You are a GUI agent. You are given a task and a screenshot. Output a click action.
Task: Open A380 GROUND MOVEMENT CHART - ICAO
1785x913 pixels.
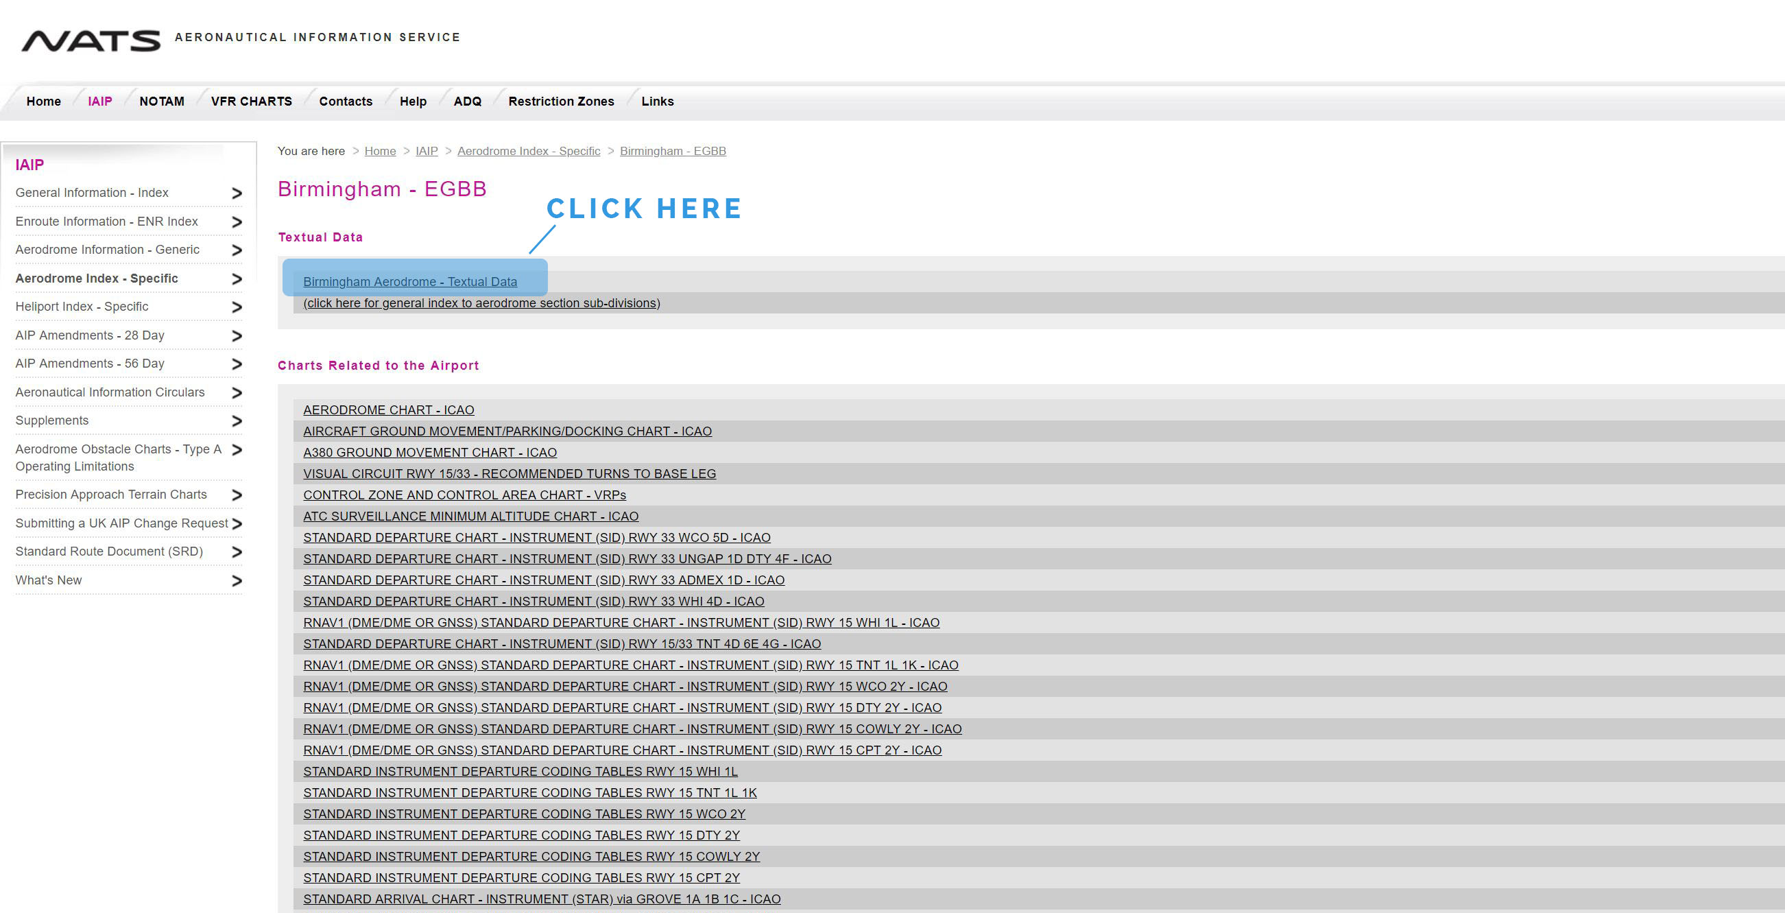(429, 453)
